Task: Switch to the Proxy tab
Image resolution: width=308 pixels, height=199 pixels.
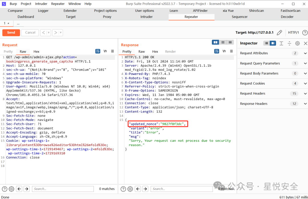Action: coord(107,17)
